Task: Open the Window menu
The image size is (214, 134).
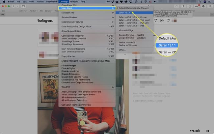Action: (x=74, y=2)
